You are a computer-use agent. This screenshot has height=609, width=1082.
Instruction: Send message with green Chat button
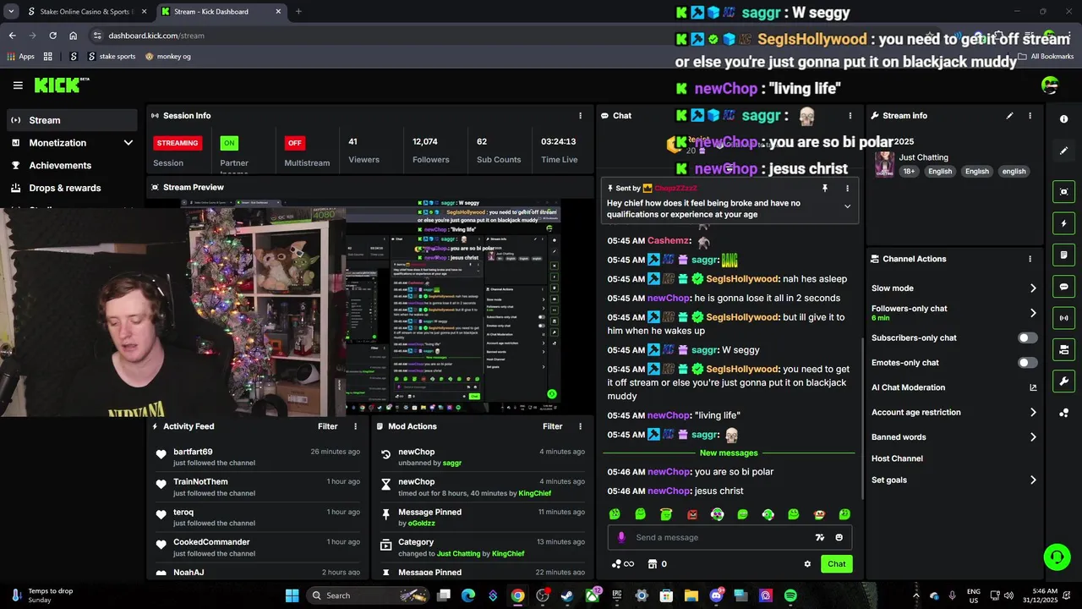836,564
